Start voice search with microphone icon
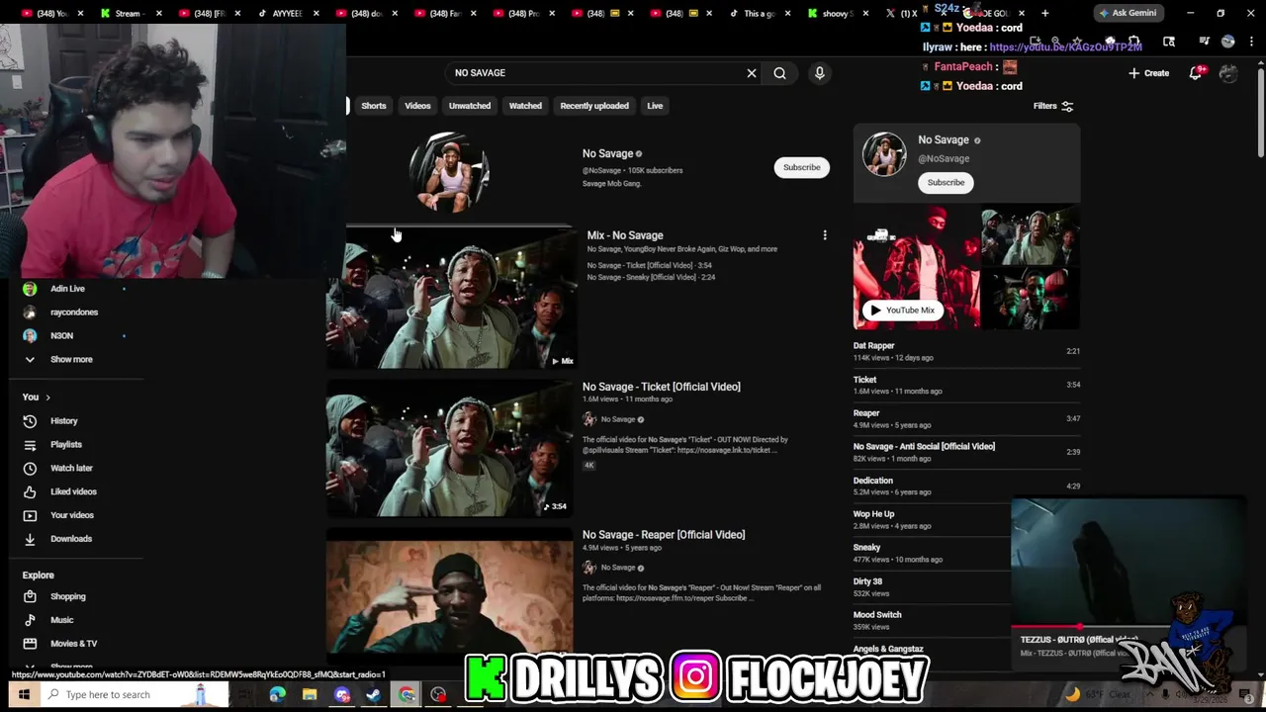This screenshot has height=712, width=1266. (x=819, y=73)
